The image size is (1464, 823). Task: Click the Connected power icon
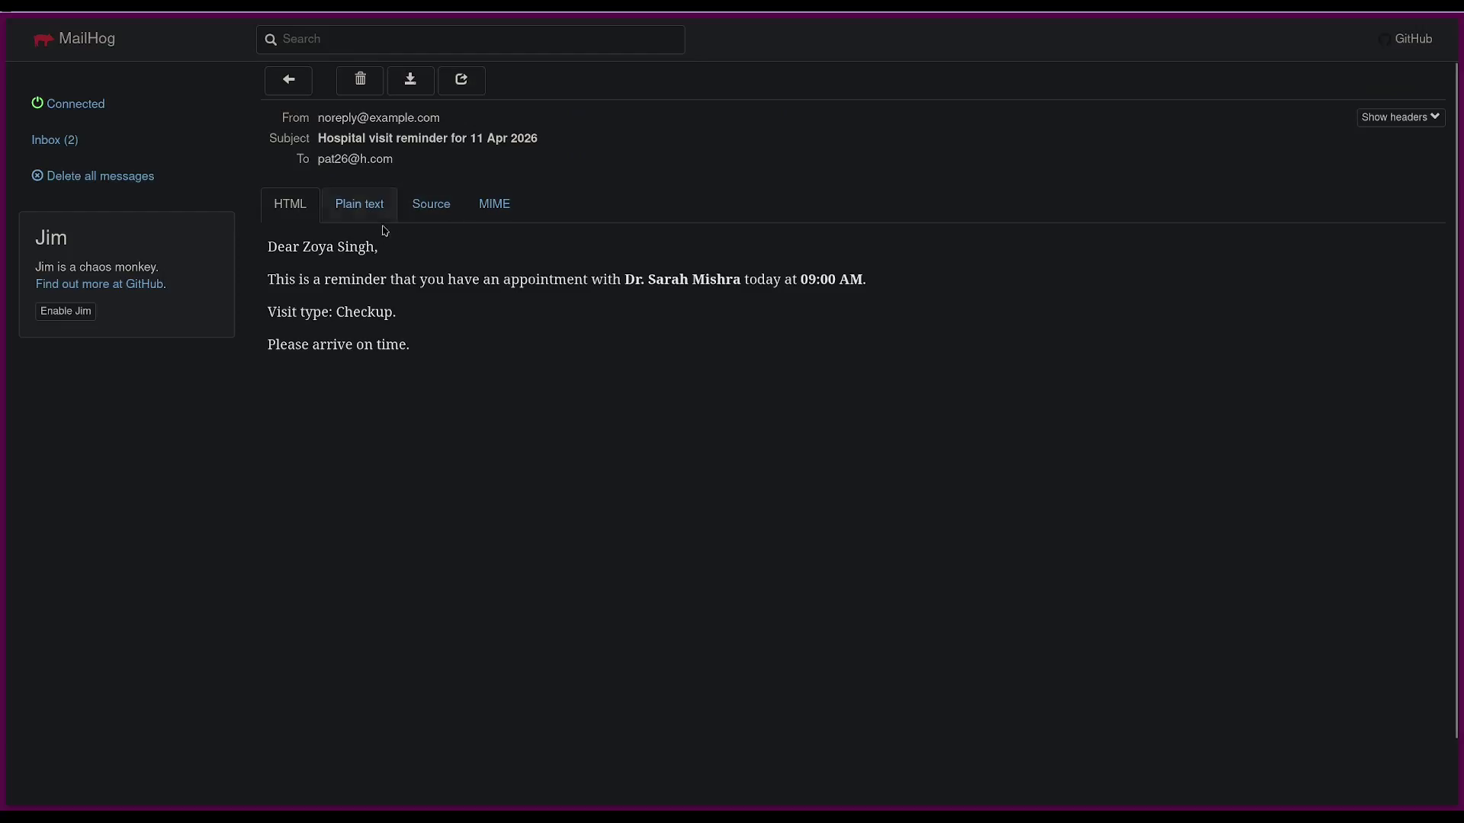37,103
